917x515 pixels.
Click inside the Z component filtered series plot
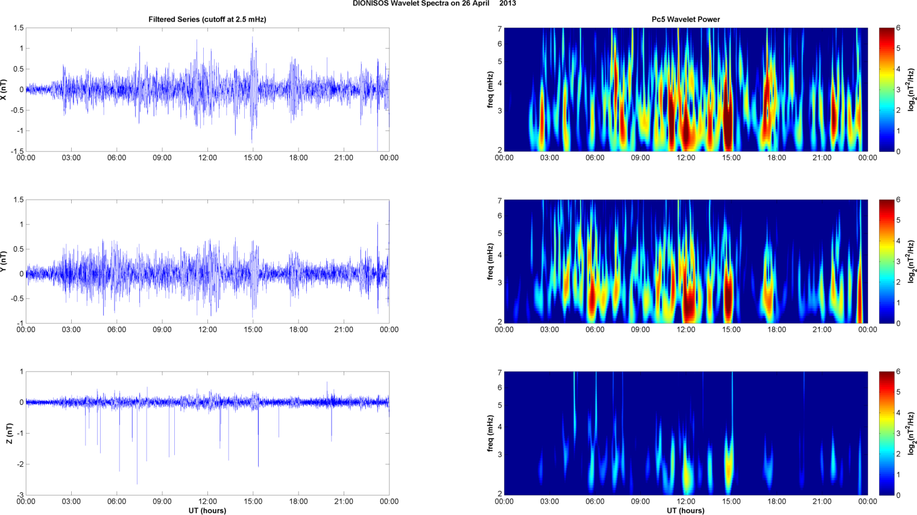pos(207,433)
